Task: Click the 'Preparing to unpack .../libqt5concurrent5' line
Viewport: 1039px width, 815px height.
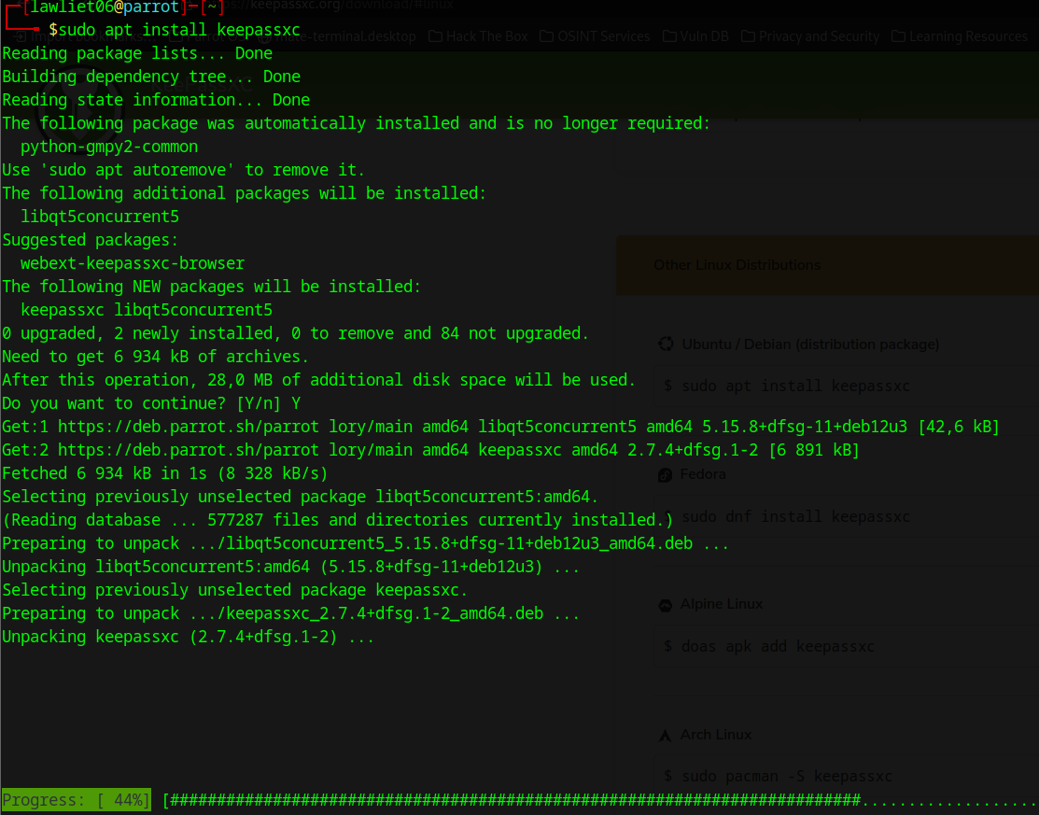Action: pos(366,543)
